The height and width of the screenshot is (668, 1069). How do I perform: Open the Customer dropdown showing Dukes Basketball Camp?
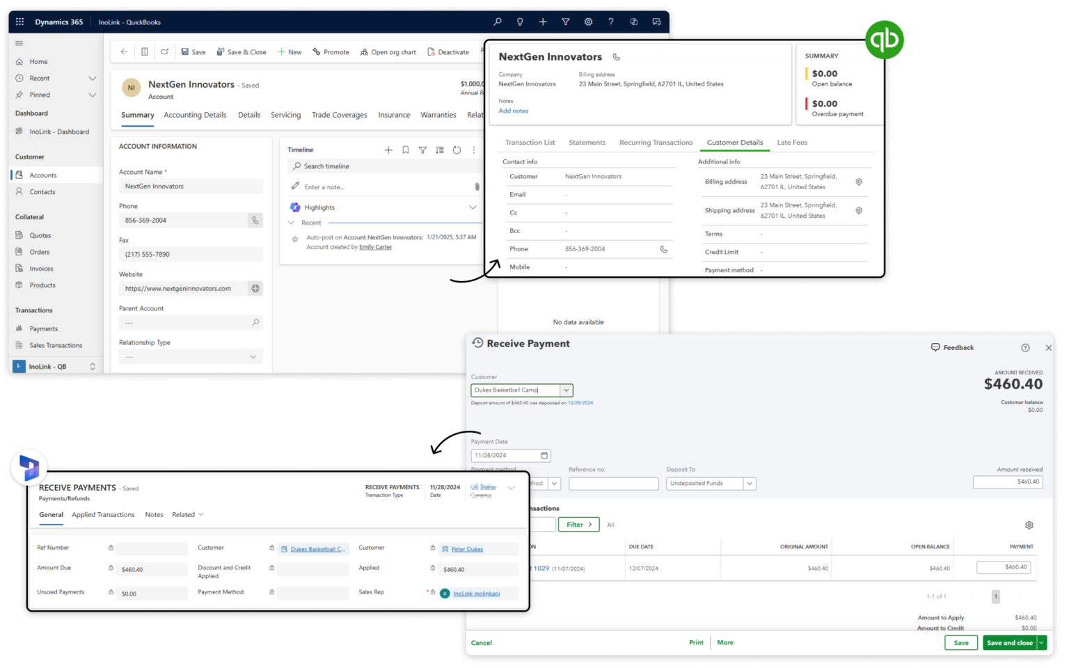[x=567, y=390]
